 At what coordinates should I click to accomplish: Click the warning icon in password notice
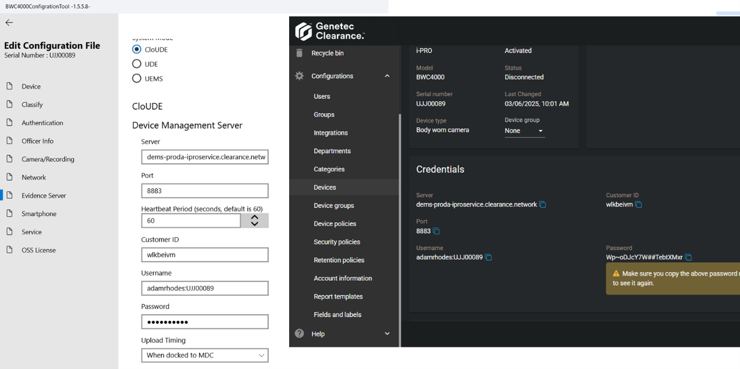[616, 274]
